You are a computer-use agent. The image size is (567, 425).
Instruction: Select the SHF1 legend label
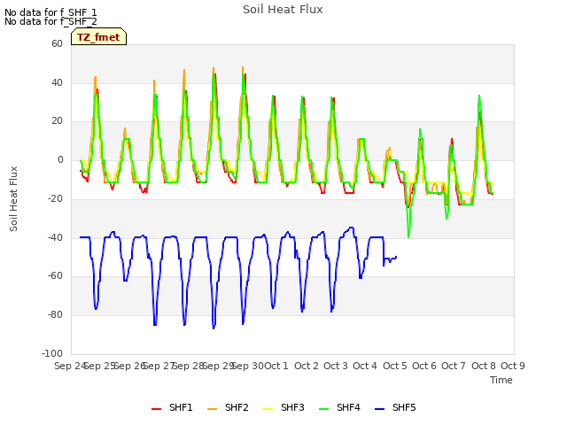tap(181, 407)
